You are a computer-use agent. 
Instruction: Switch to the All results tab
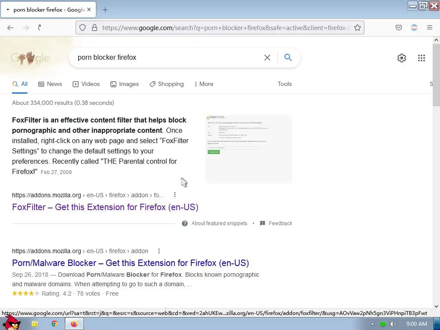20,84
